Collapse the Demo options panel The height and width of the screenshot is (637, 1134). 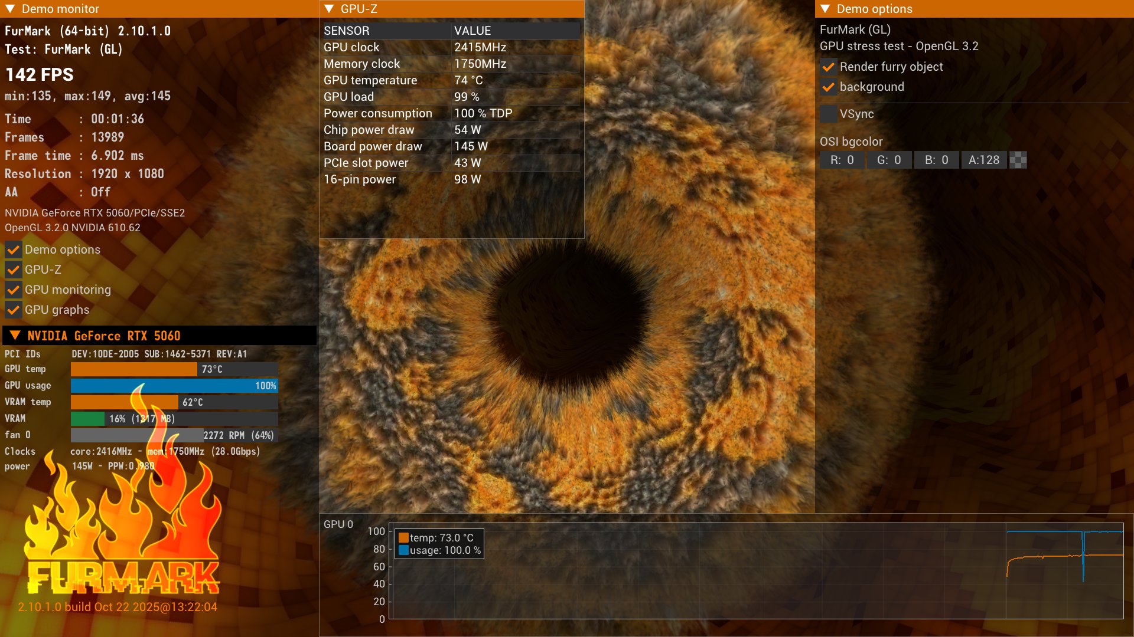[826, 9]
